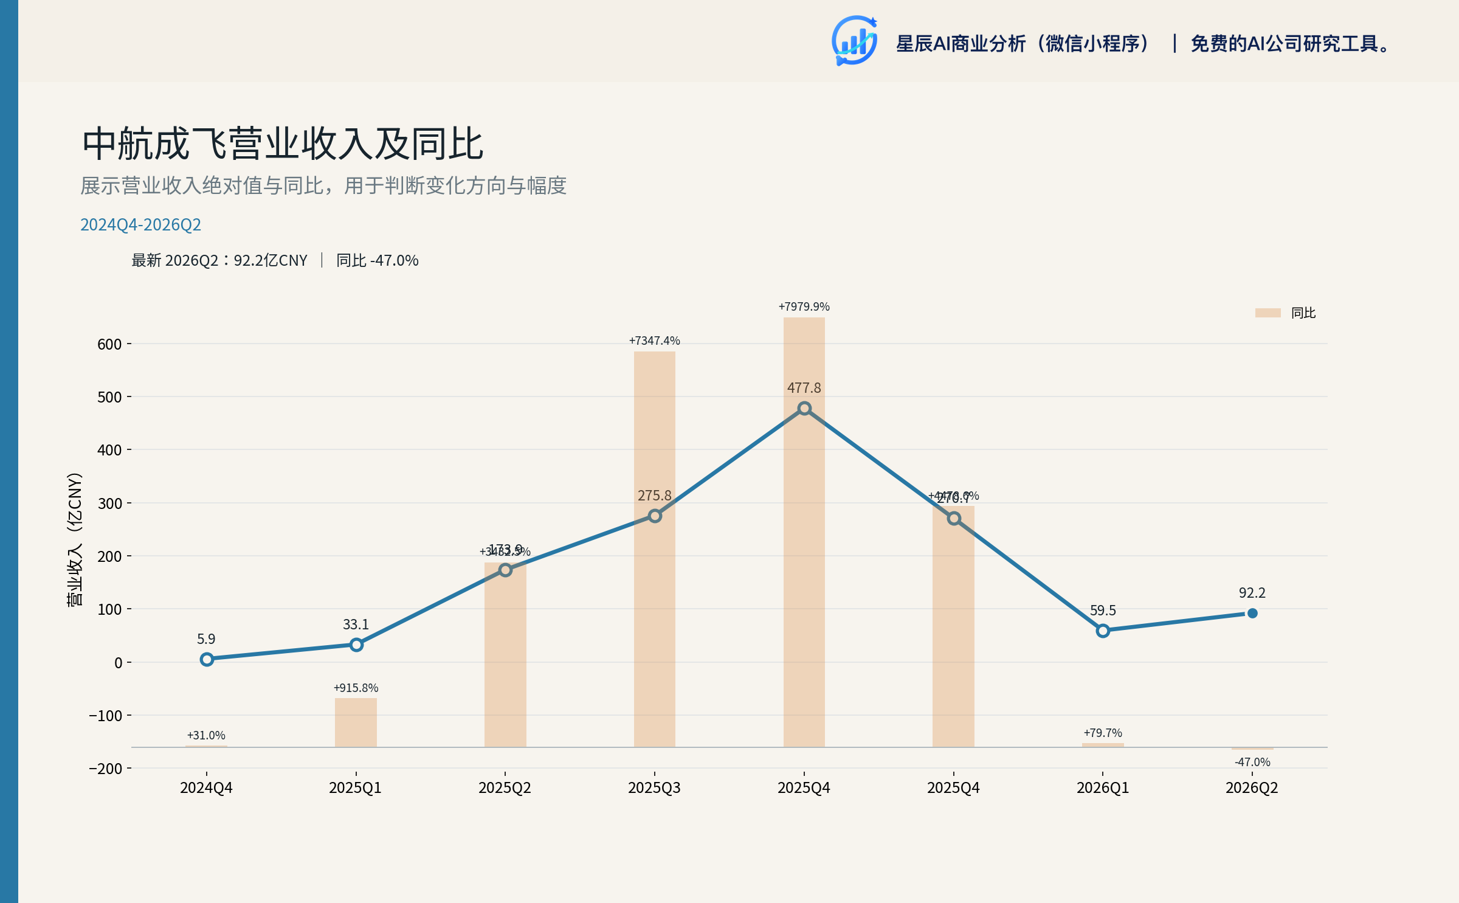Image resolution: width=1459 pixels, height=903 pixels.
Task: Click the x-axis label 2026Q1
Action: (x=1103, y=787)
